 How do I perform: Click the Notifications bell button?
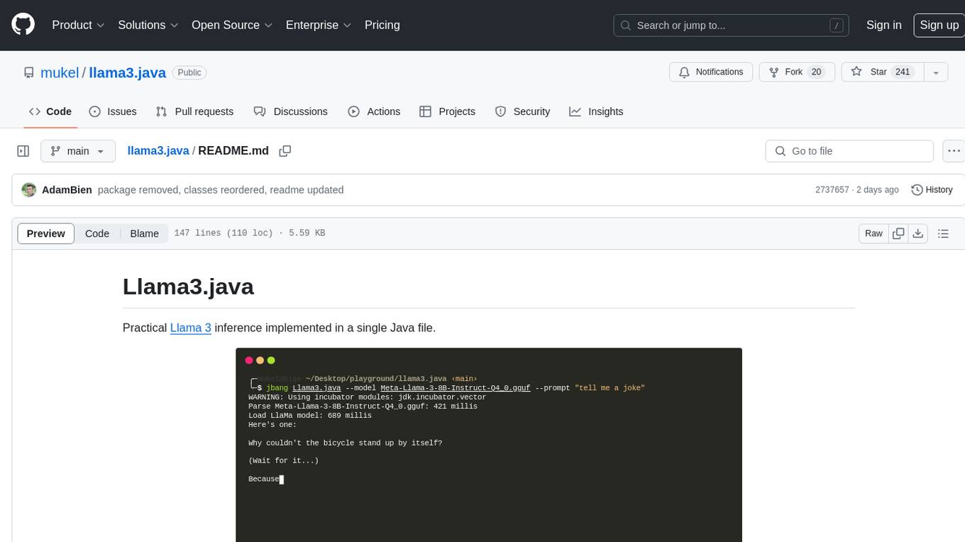pyautogui.click(x=711, y=72)
